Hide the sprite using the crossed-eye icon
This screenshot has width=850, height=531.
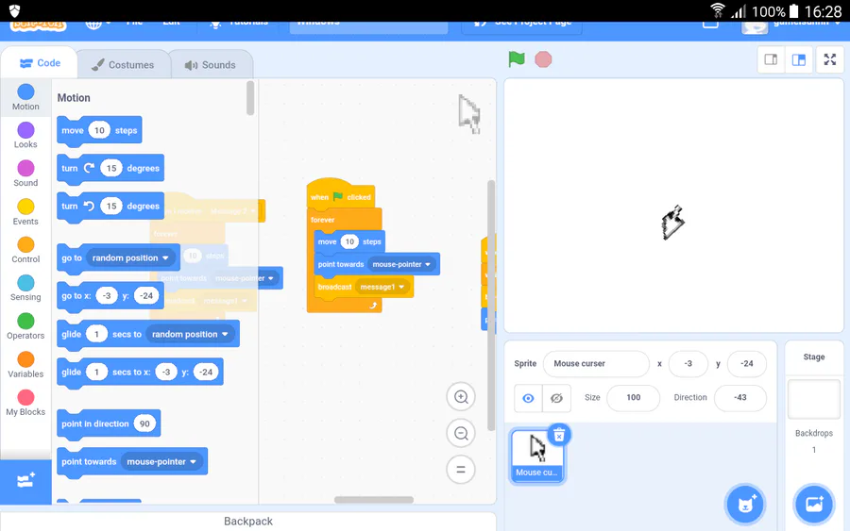tap(556, 398)
